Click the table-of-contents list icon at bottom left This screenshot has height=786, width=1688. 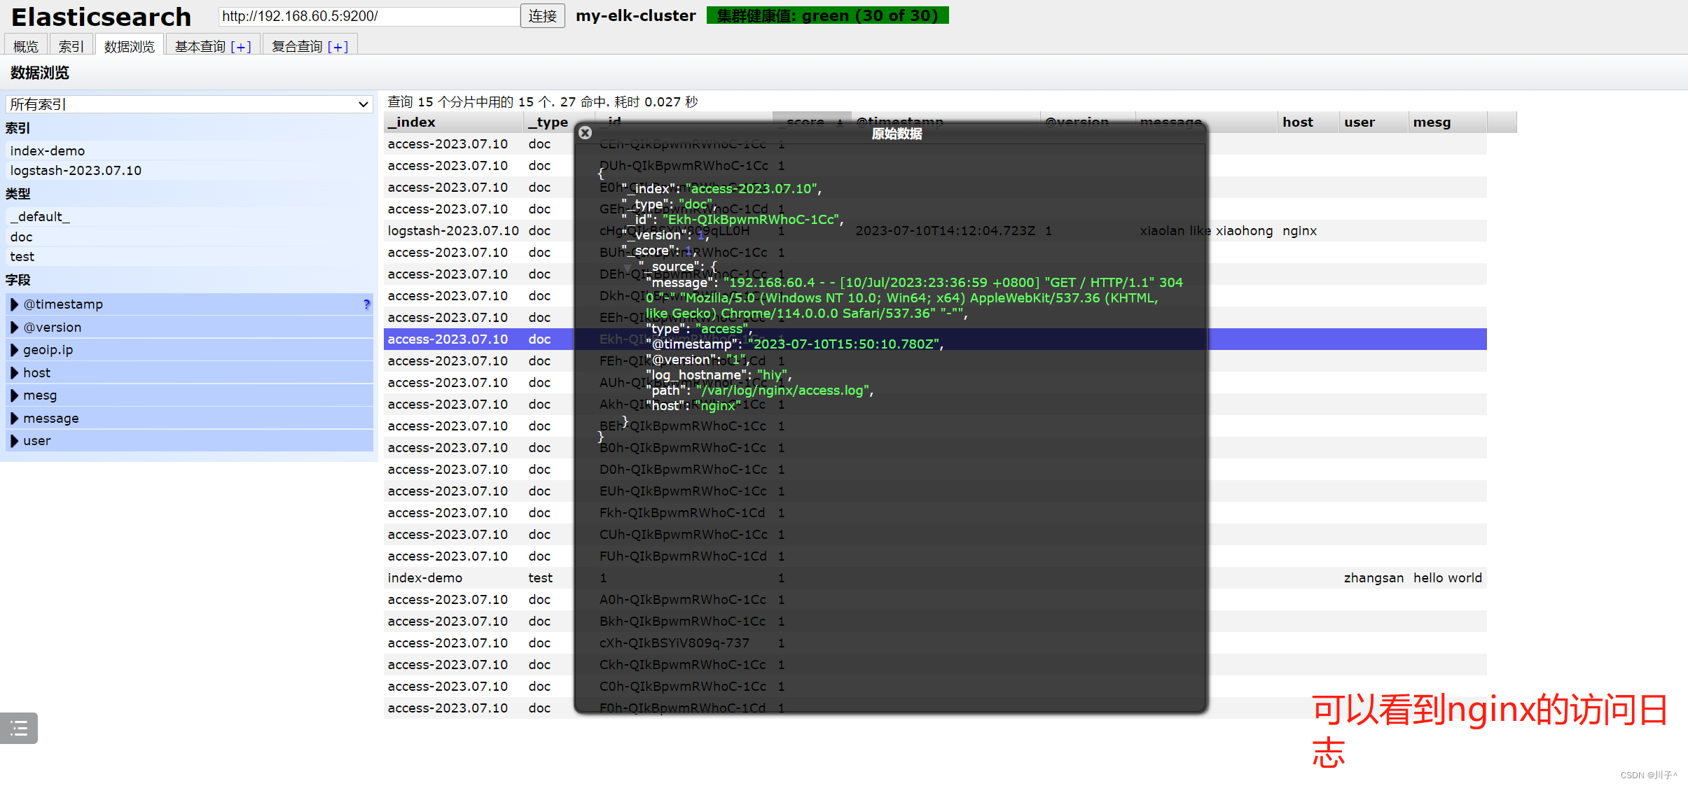[x=19, y=728]
